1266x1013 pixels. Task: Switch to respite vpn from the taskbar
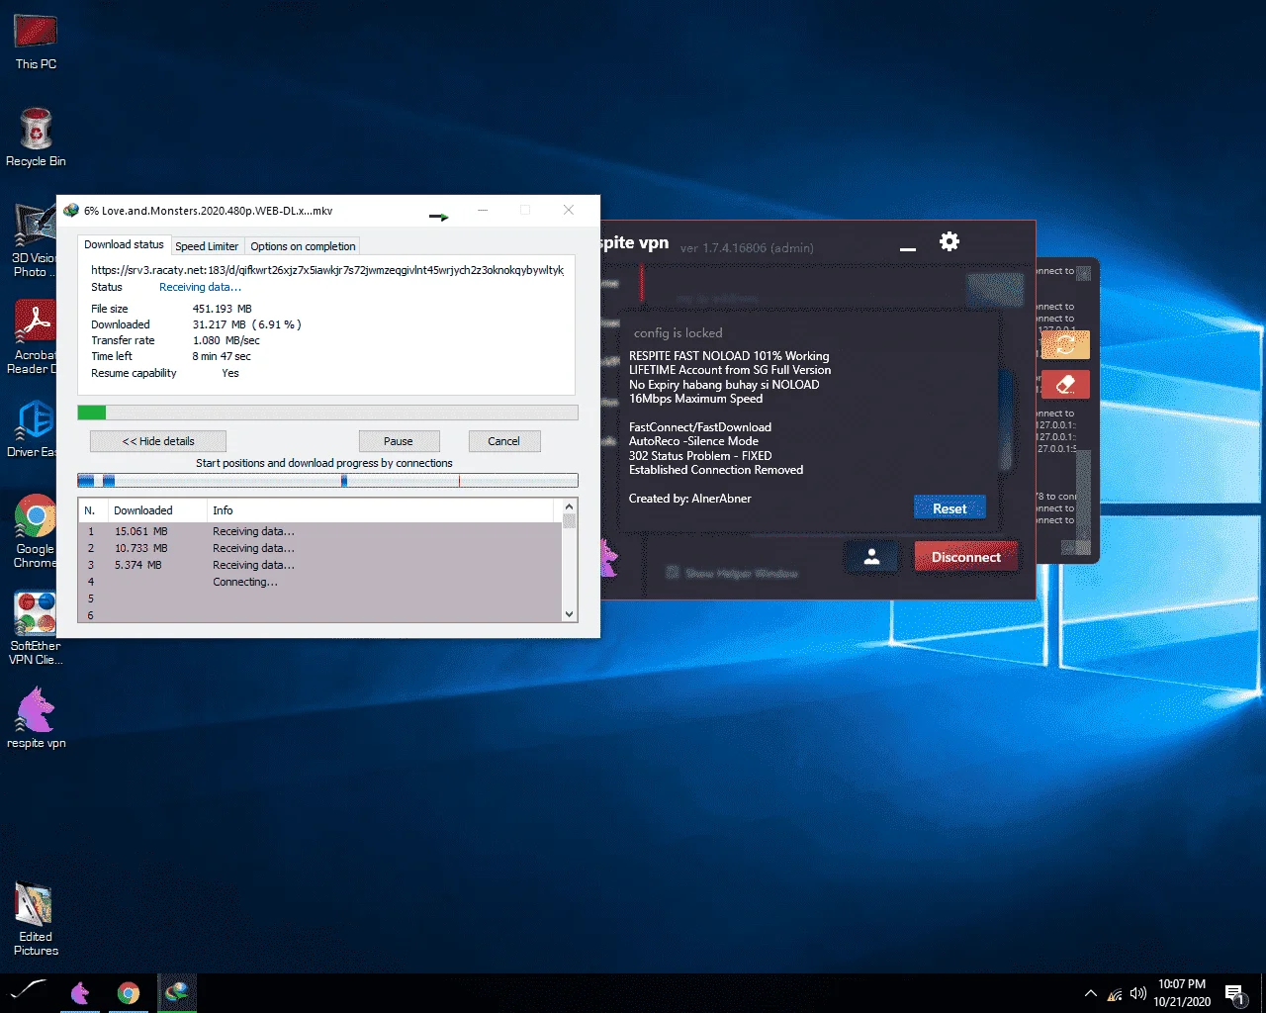pos(80,992)
